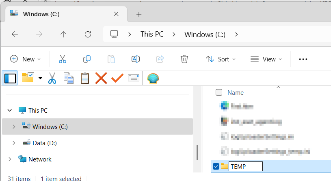Click the Forward navigation arrow
The image size is (331, 181).
click(39, 34)
